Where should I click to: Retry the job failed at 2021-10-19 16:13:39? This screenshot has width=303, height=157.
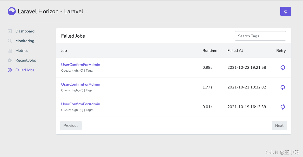coord(283,107)
